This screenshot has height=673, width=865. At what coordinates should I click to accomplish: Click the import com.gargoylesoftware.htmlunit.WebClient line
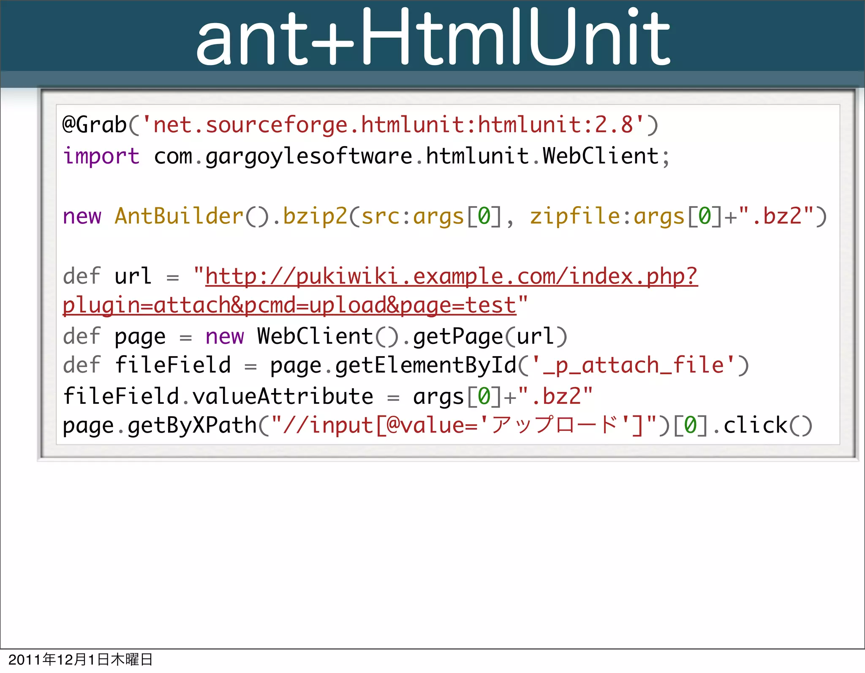(x=366, y=156)
